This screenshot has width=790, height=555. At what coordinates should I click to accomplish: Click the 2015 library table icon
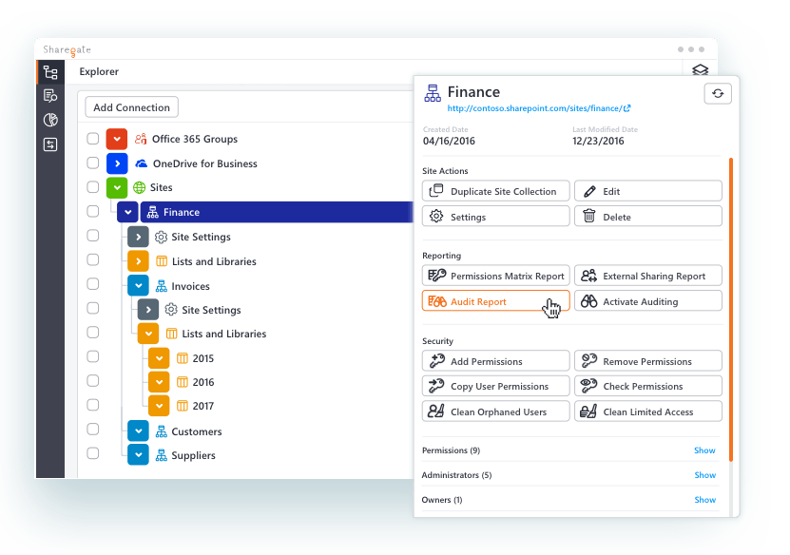tap(183, 358)
